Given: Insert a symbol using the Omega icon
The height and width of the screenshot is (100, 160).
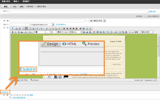Looking at the screenshot, I should pos(115,32).
